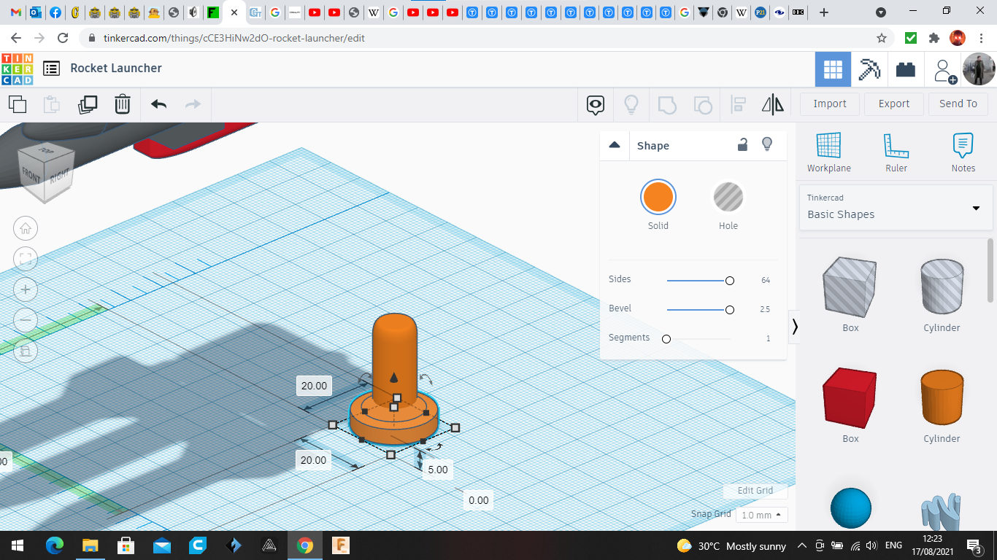Click the Rocket Launcher design title
Screen dimensions: 997x560
pos(116,68)
